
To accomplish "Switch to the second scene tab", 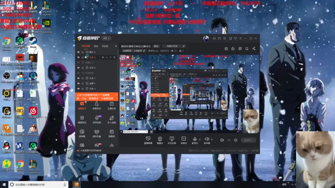I will pos(96,46).
